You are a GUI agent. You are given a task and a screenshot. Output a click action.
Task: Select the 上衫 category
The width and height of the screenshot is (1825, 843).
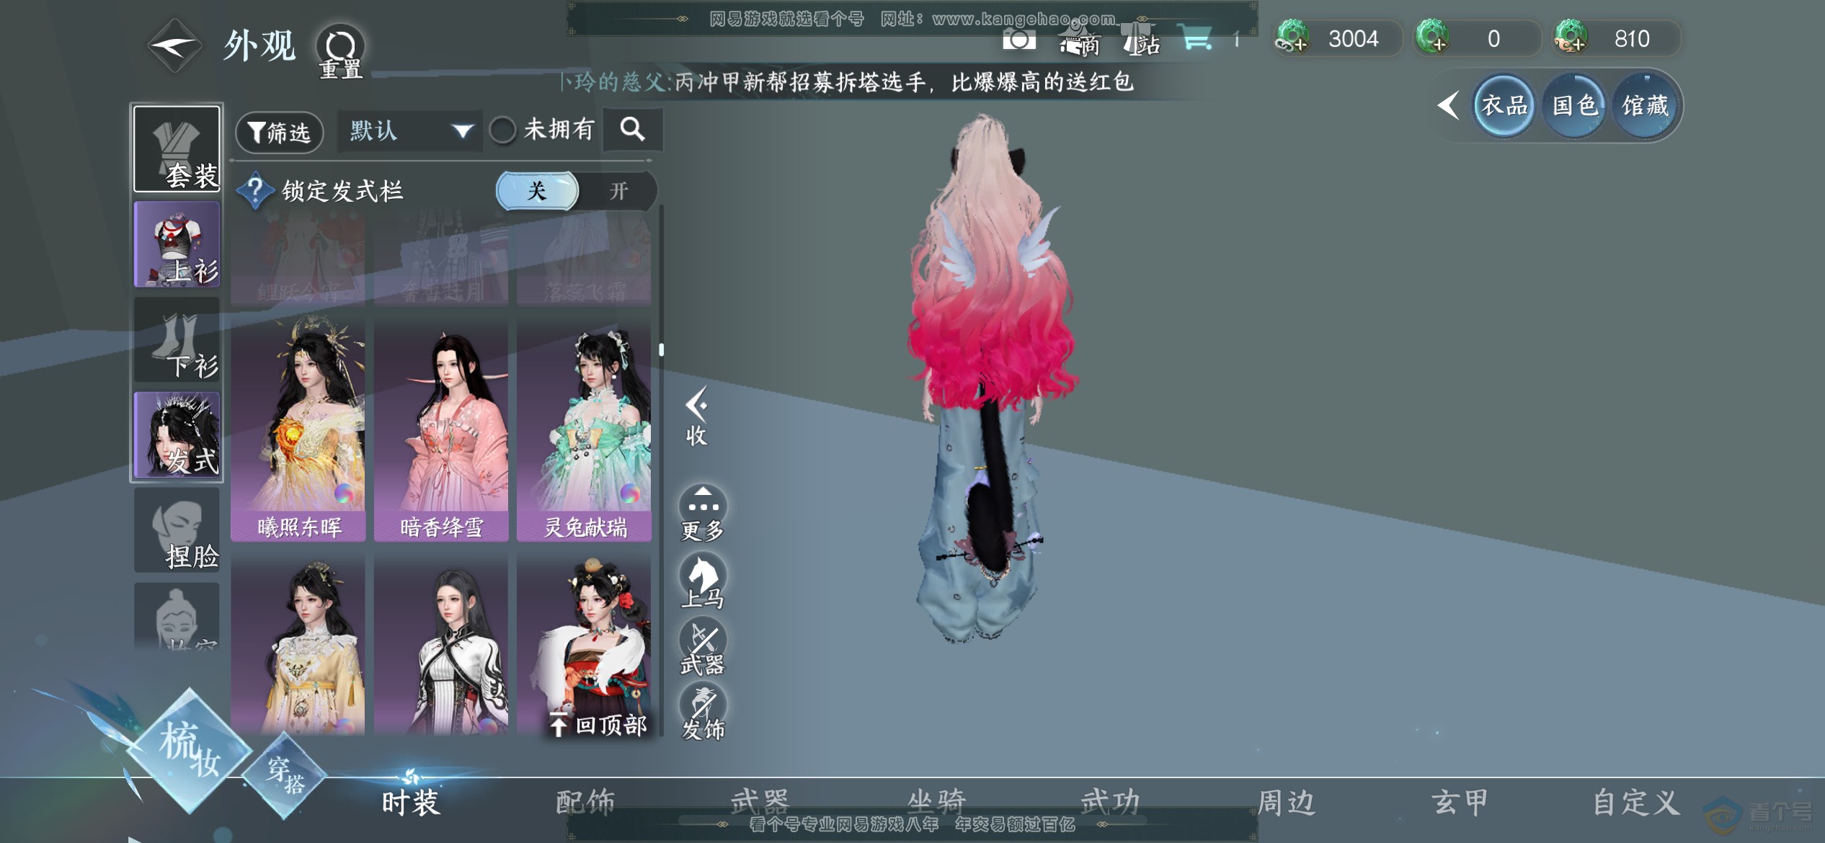(x=177, y=244)
